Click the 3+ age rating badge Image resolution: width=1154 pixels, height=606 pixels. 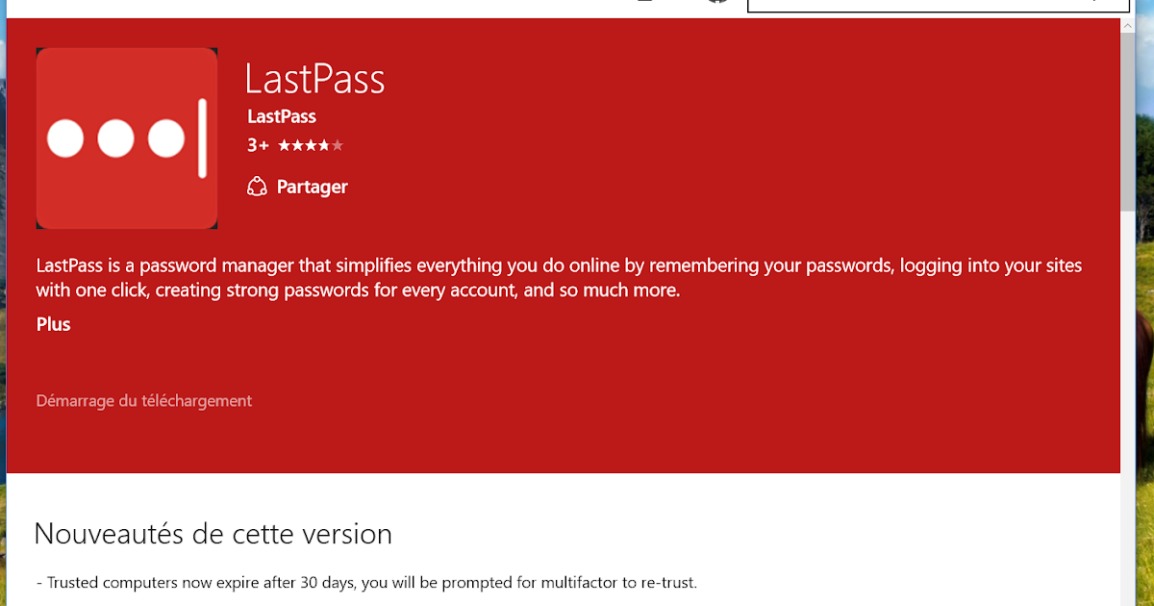pos(256,145)
